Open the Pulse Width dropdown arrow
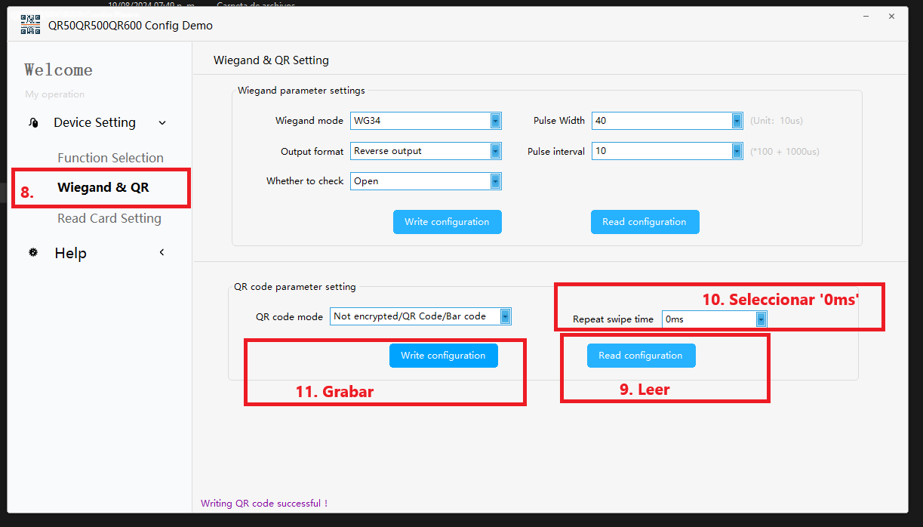Viewport: 923px width, 527px height. point(737,121)
